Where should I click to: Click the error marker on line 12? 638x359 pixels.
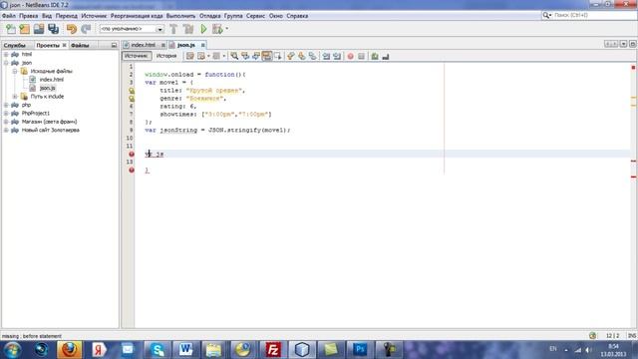132,154
